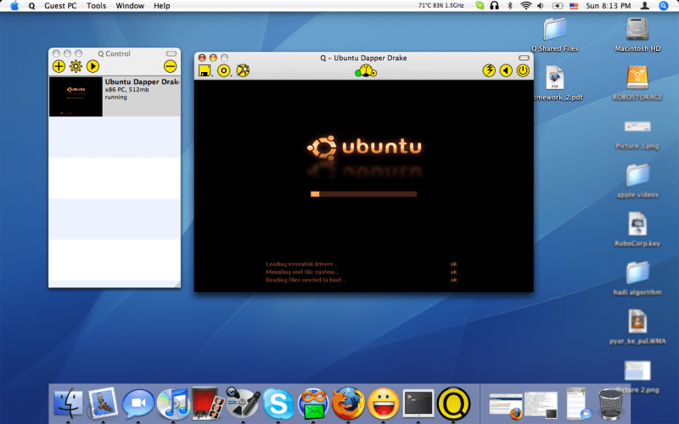Viewport: 679px width, 424px height.
Task: Shut down guest with the power button
Action: coord(523,70)
